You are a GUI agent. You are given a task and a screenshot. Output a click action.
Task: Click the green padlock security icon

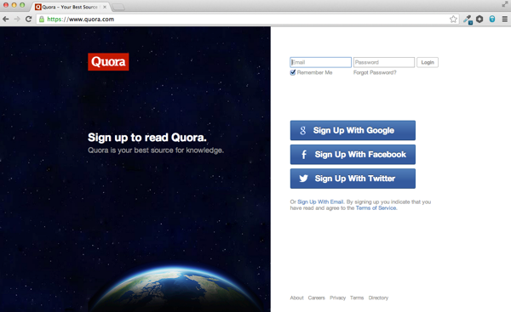click(42, 20)
